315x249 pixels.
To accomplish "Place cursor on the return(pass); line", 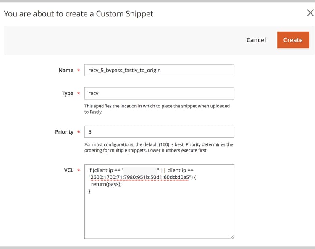I will click(106, 184).
